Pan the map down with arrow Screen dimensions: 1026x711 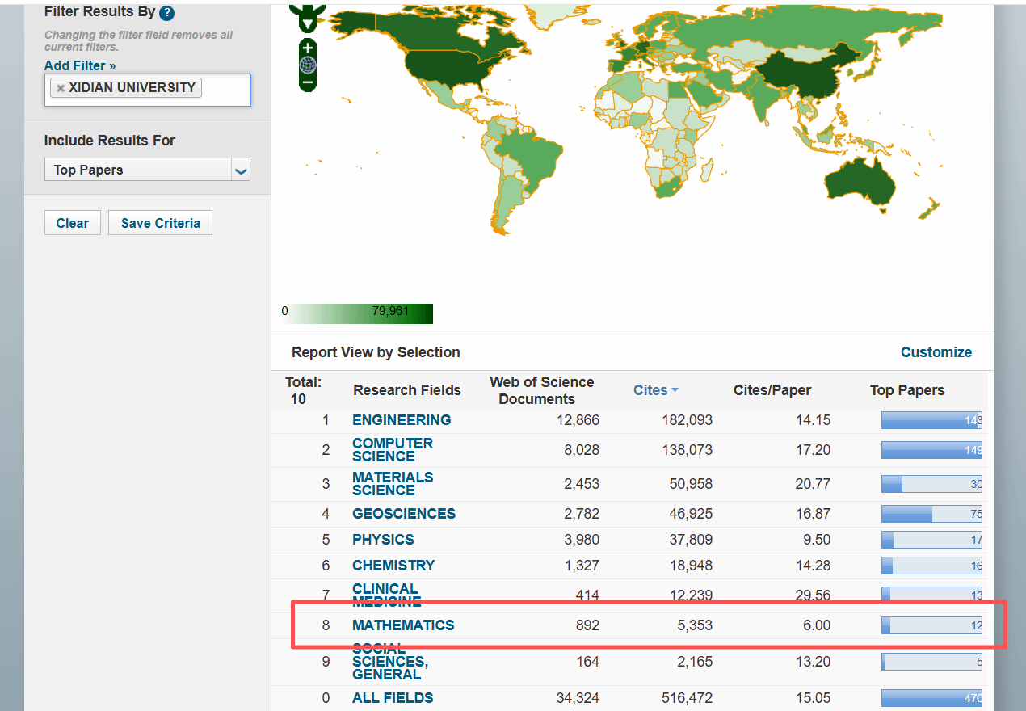click(x=308, y=24)
